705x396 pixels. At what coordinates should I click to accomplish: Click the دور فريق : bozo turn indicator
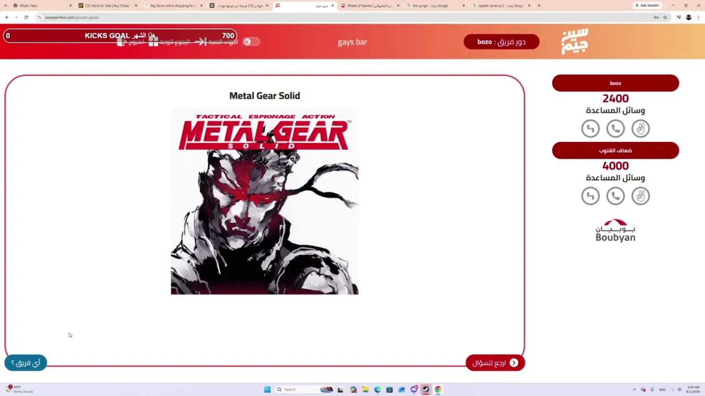[501, 42]
